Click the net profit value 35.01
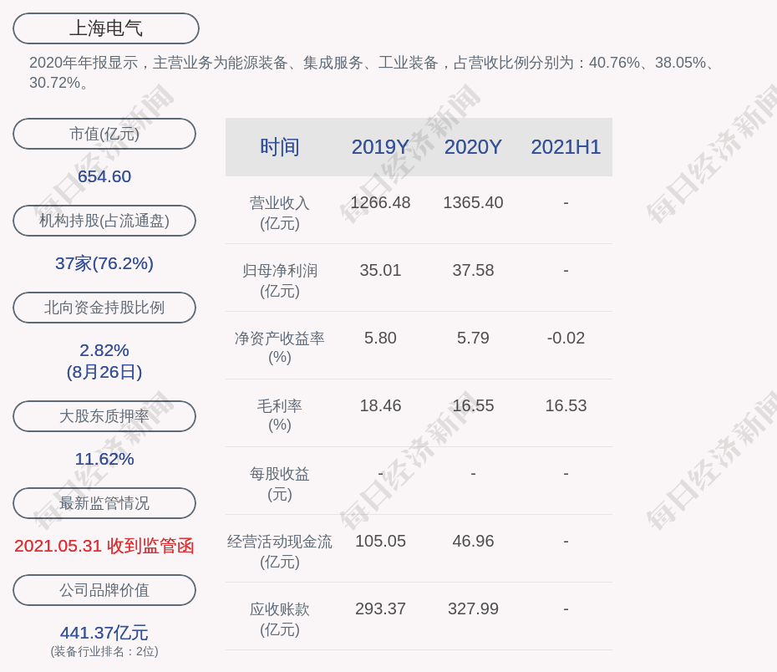 click(381, 271)
